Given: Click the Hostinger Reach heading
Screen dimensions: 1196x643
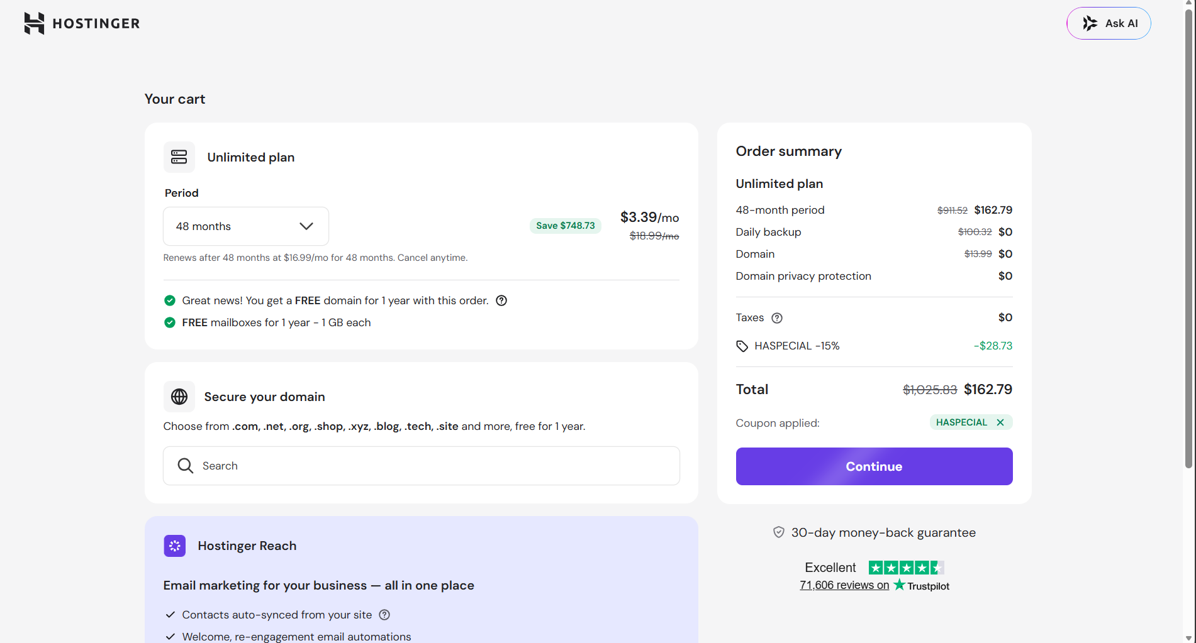Looking at the screenshot, I should (247, 546).
